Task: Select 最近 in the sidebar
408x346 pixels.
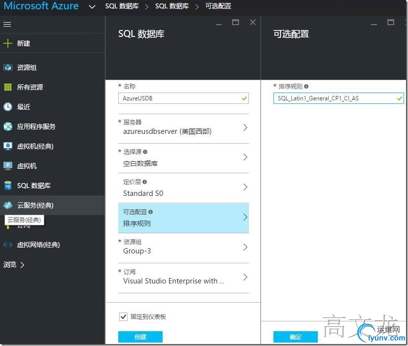Action: coord(24,107)
